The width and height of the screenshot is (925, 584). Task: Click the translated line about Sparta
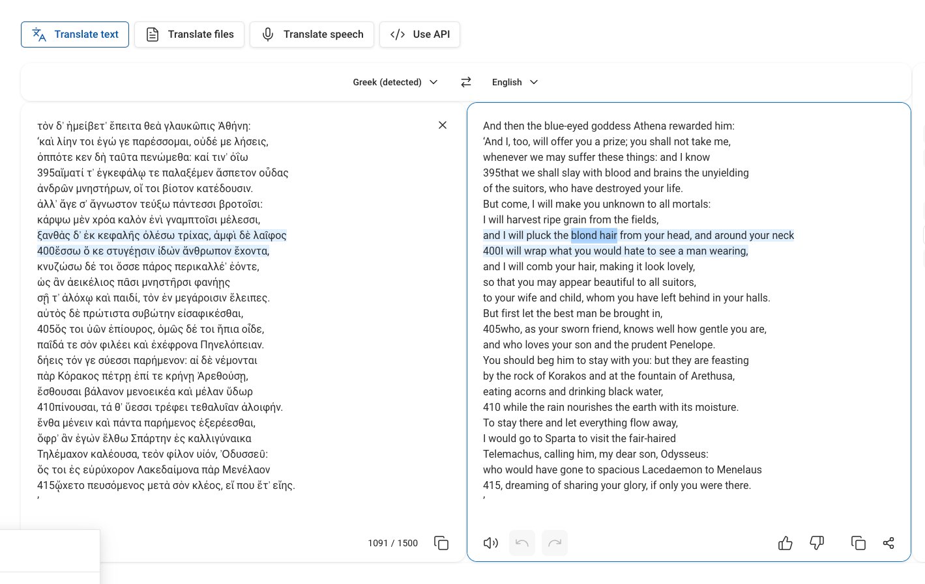click(x=580, y=438)
